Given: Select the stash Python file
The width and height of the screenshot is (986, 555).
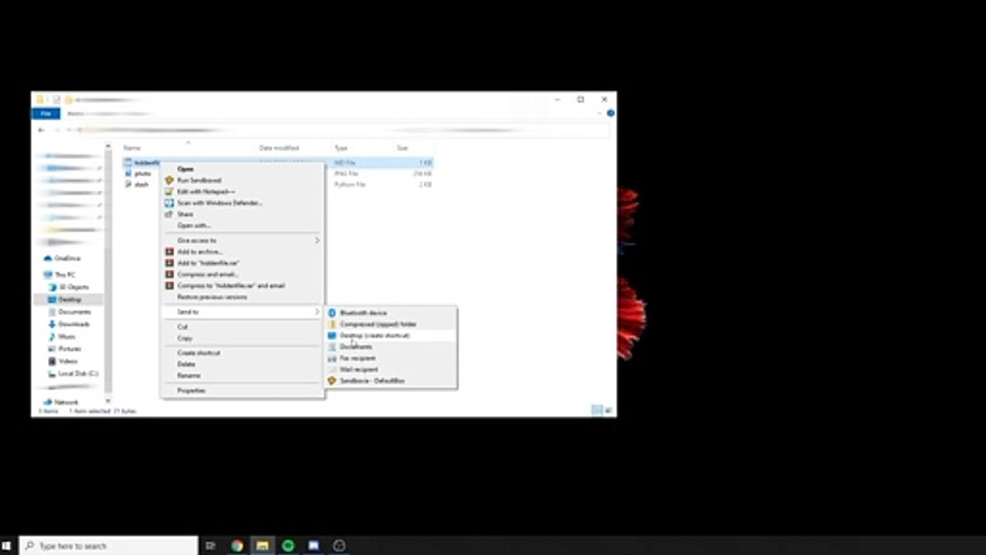Looking at the screenshot, I should pos(136,185).
